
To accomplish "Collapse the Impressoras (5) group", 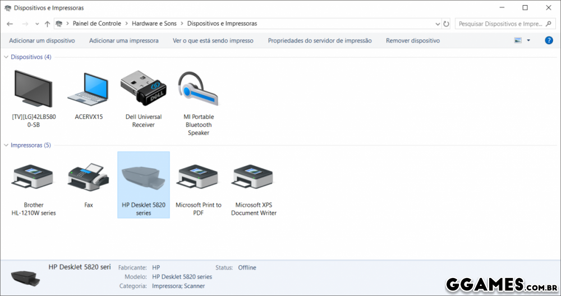I will (6, 145).
